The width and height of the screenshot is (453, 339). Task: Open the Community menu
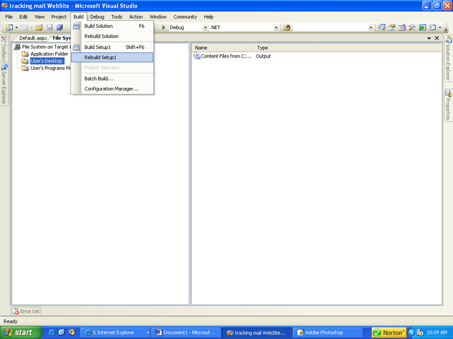point(185,17)
